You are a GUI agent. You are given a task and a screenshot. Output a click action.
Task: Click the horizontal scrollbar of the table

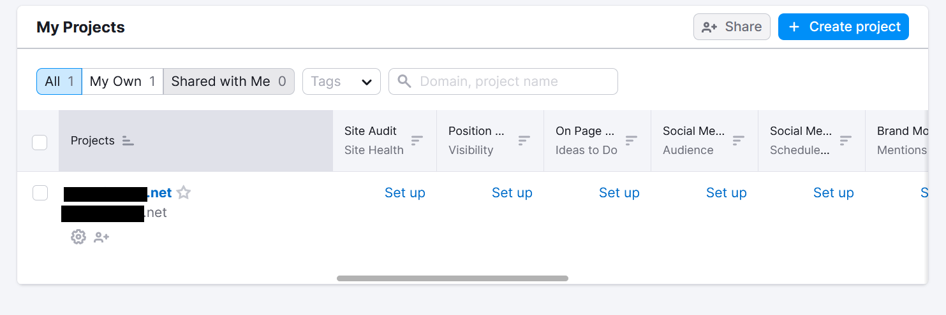click(x=452, y=278)
